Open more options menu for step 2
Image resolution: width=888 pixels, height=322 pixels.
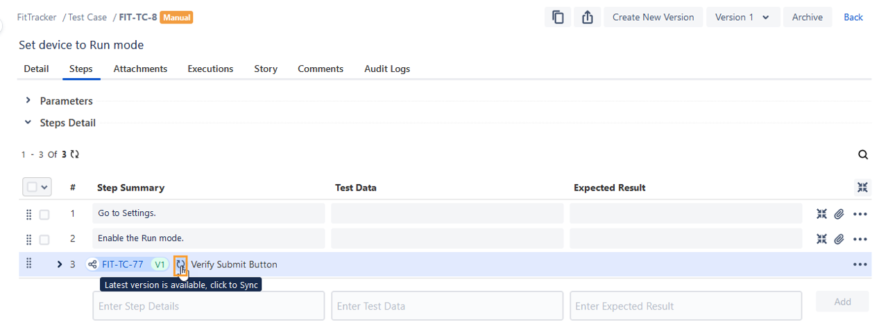pyautogui.click(x=860, y=240)
